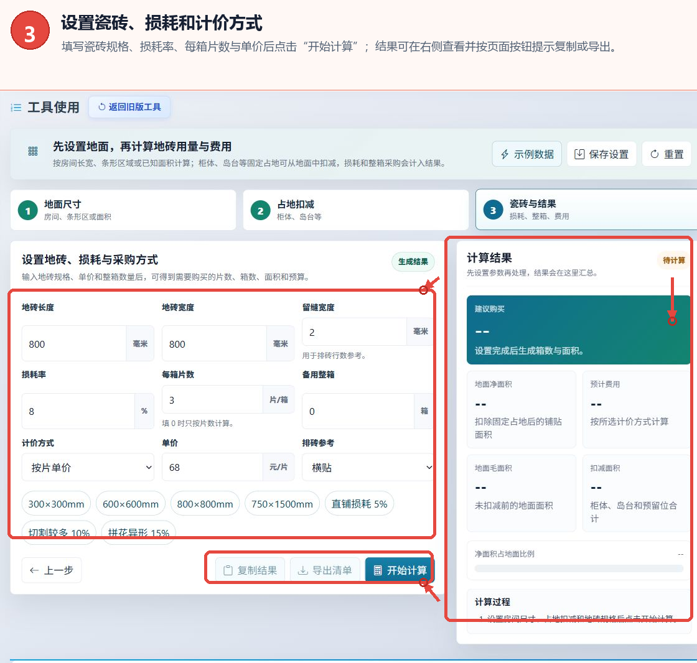Click the 单价 input field

[212, 467]
